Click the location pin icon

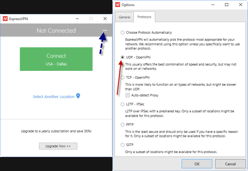[78, 96]
